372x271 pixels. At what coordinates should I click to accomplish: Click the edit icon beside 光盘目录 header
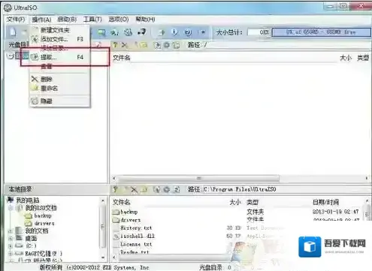point(98,45)
